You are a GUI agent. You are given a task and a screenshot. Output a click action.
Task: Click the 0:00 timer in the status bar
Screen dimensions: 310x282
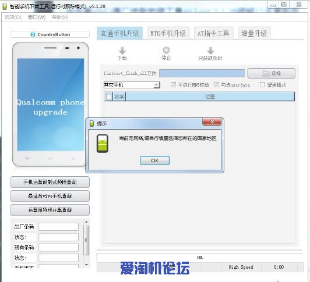[x=279, y=267]
